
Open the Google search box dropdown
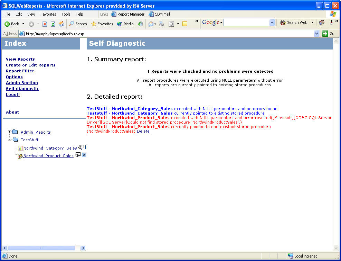[272, 22]
